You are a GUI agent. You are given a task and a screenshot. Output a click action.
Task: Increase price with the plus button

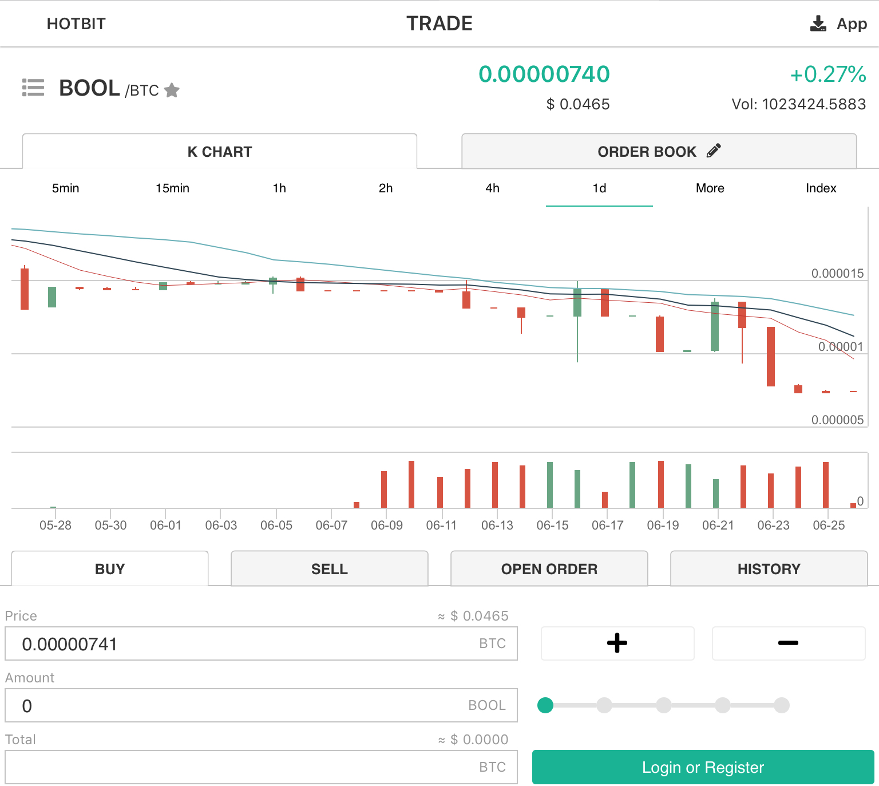click(617, 643)
